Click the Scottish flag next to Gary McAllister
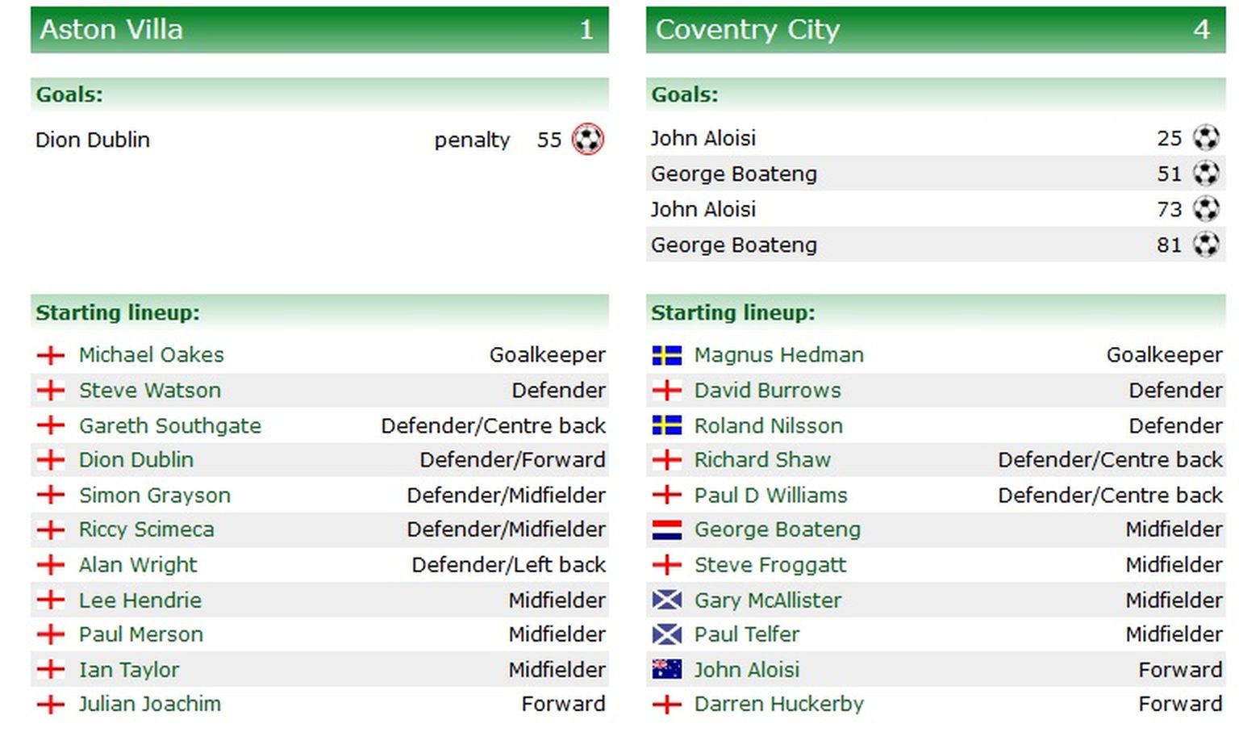 (666, 600)
